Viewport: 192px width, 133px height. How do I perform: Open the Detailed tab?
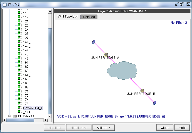[89, 17]
